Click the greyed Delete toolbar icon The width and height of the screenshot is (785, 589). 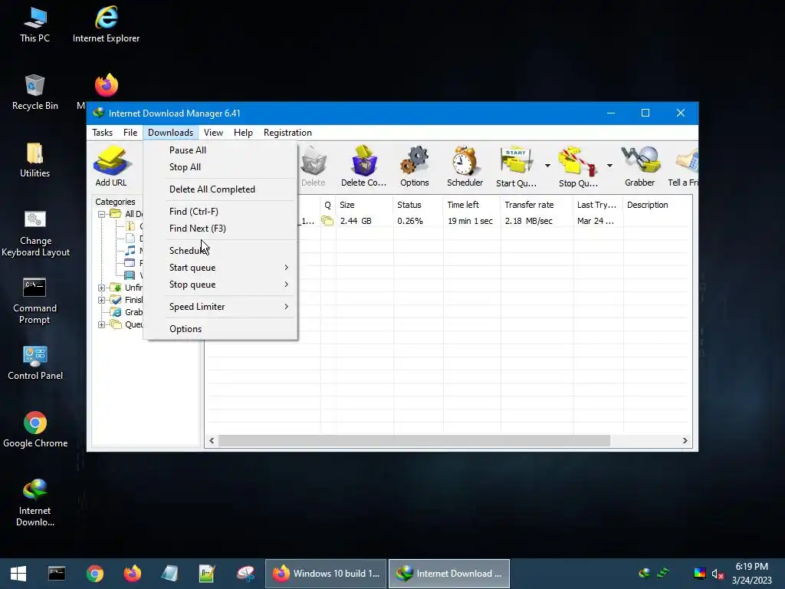pyautogui.click(x=314, y=166)
